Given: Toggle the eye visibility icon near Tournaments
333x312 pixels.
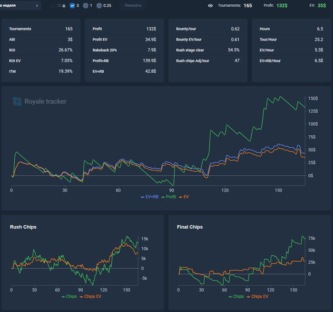Looking at the screenshot, I should coord(210,6).
